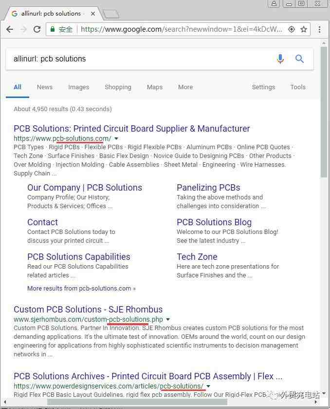This screenshot has width=330, height=409.
Task: Click the vertical scrollbar thumb
Action: tap(324, 112)
